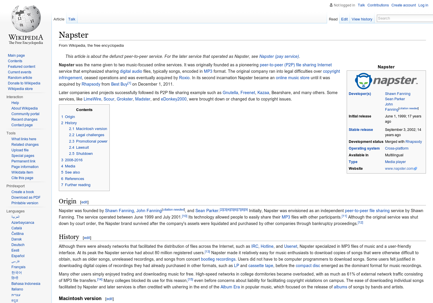Switch to the Talk tab
Screen dimensions: 433x303
72,19
